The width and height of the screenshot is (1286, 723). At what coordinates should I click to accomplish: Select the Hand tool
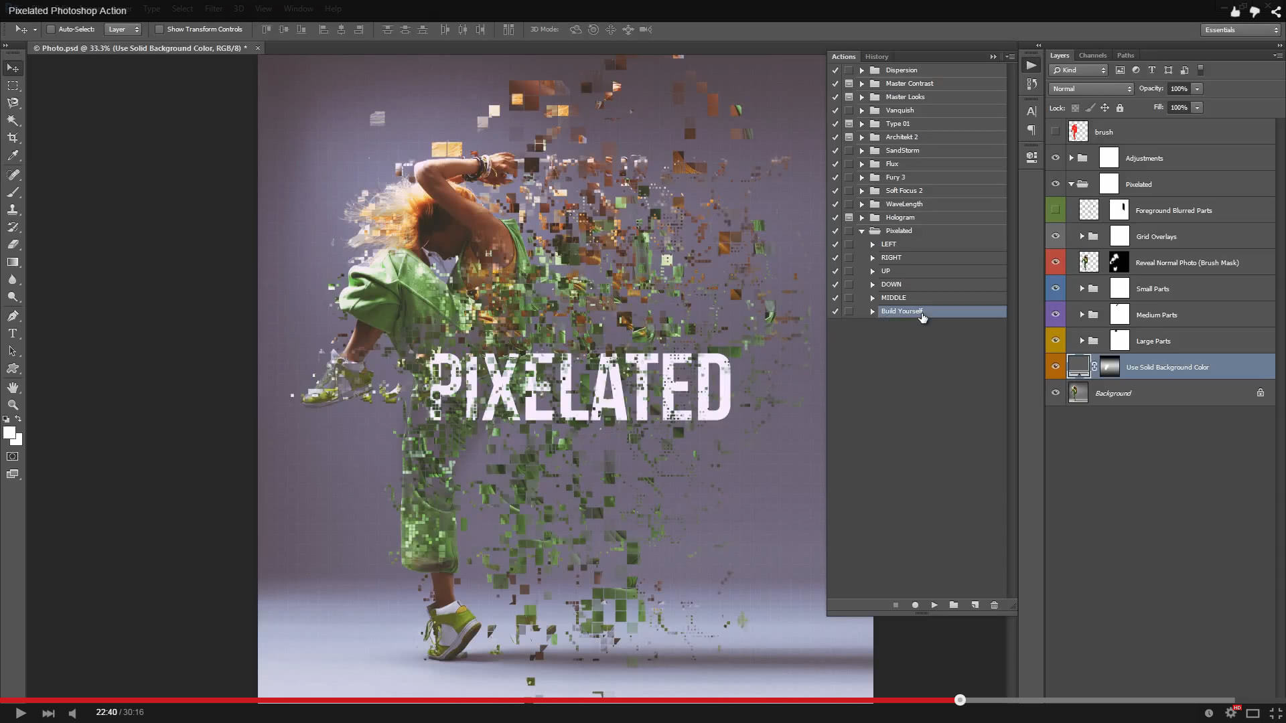point(12,386)
